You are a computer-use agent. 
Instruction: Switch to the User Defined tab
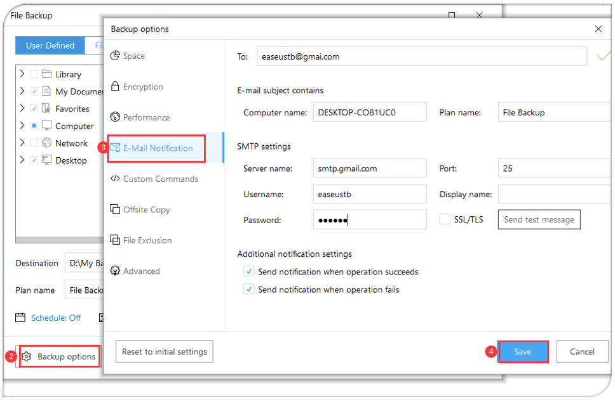[x=50, y=46]
